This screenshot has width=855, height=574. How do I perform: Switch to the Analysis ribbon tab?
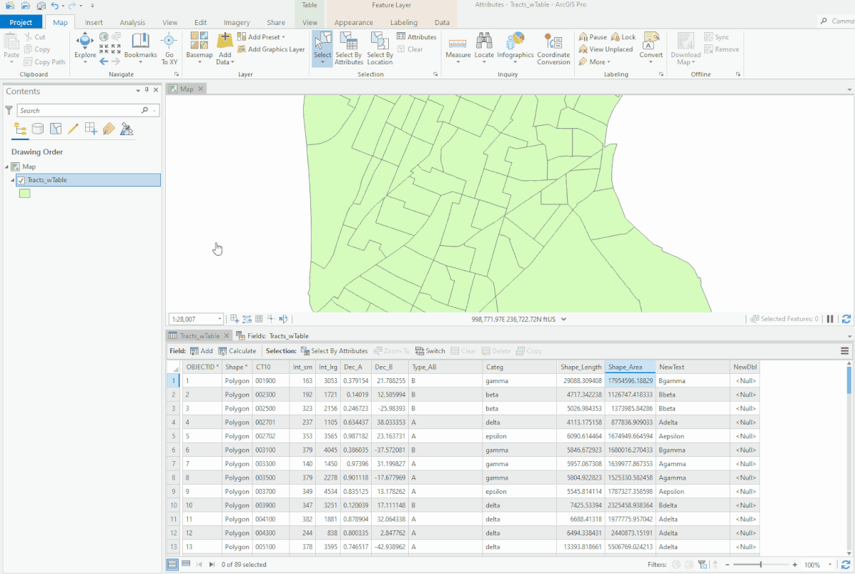pos(132,22)
